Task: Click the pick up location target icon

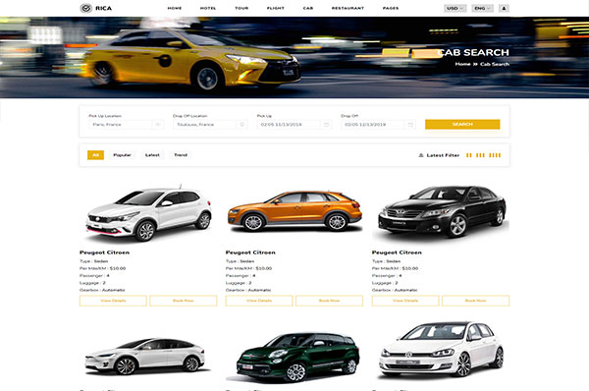Action: click(x=158, y=125)
